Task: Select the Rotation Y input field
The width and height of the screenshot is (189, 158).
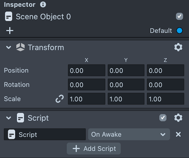Action: pos(126,85)
